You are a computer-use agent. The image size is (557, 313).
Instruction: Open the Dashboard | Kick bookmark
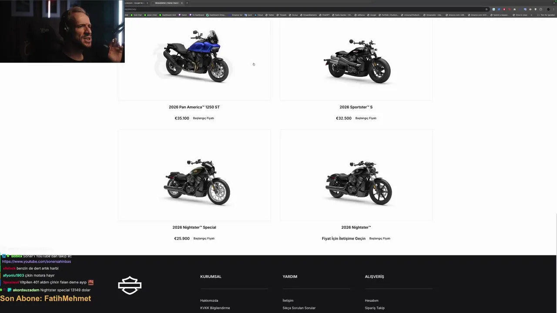pos(168,15)
